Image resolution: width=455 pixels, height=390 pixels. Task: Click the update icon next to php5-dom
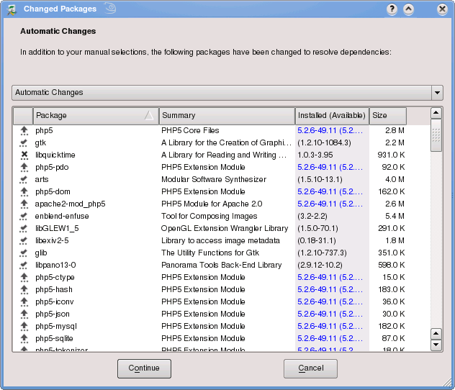tap(24, 191)
